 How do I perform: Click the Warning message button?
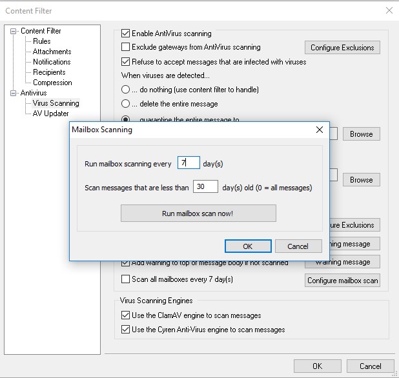[x=342, y=263]
